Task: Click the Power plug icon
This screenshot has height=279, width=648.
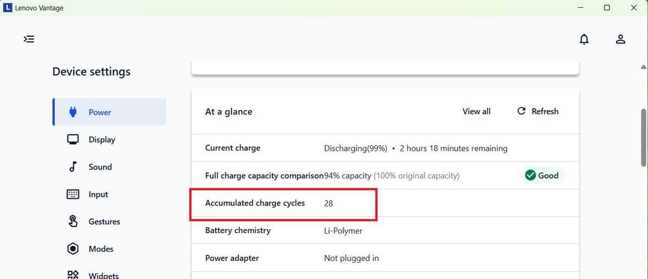Action: pyautogui.click(x=73, y=112)
